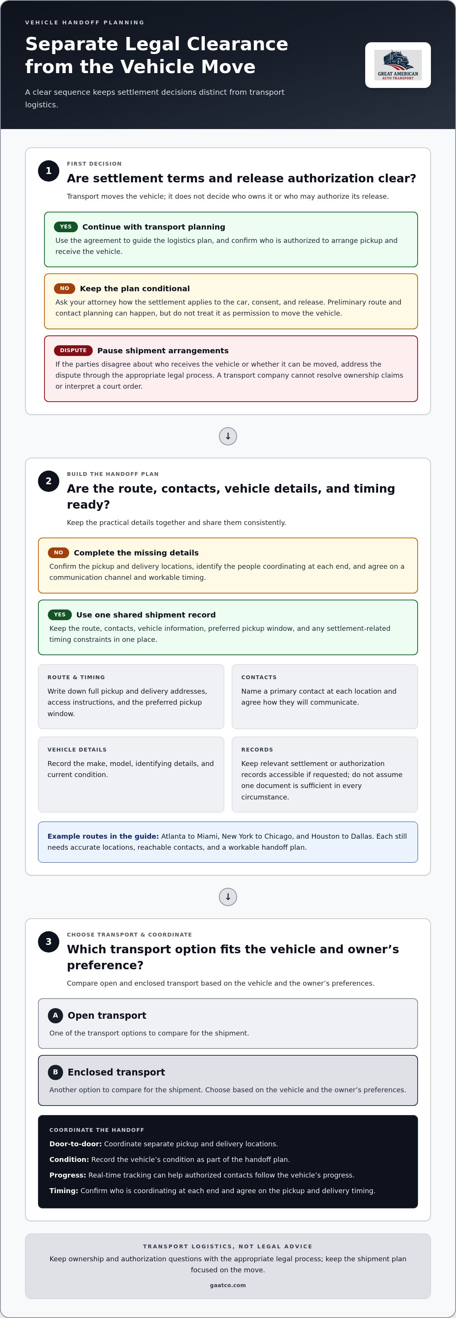Click the Great American Auto Transport logo
This screenshot has height=1318, width=456.
[398, 65]
